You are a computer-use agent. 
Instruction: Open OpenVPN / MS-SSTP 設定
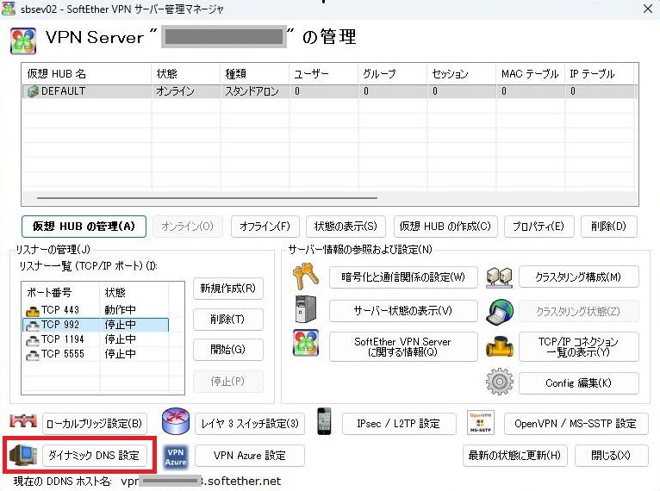click(x=576, y=424)
